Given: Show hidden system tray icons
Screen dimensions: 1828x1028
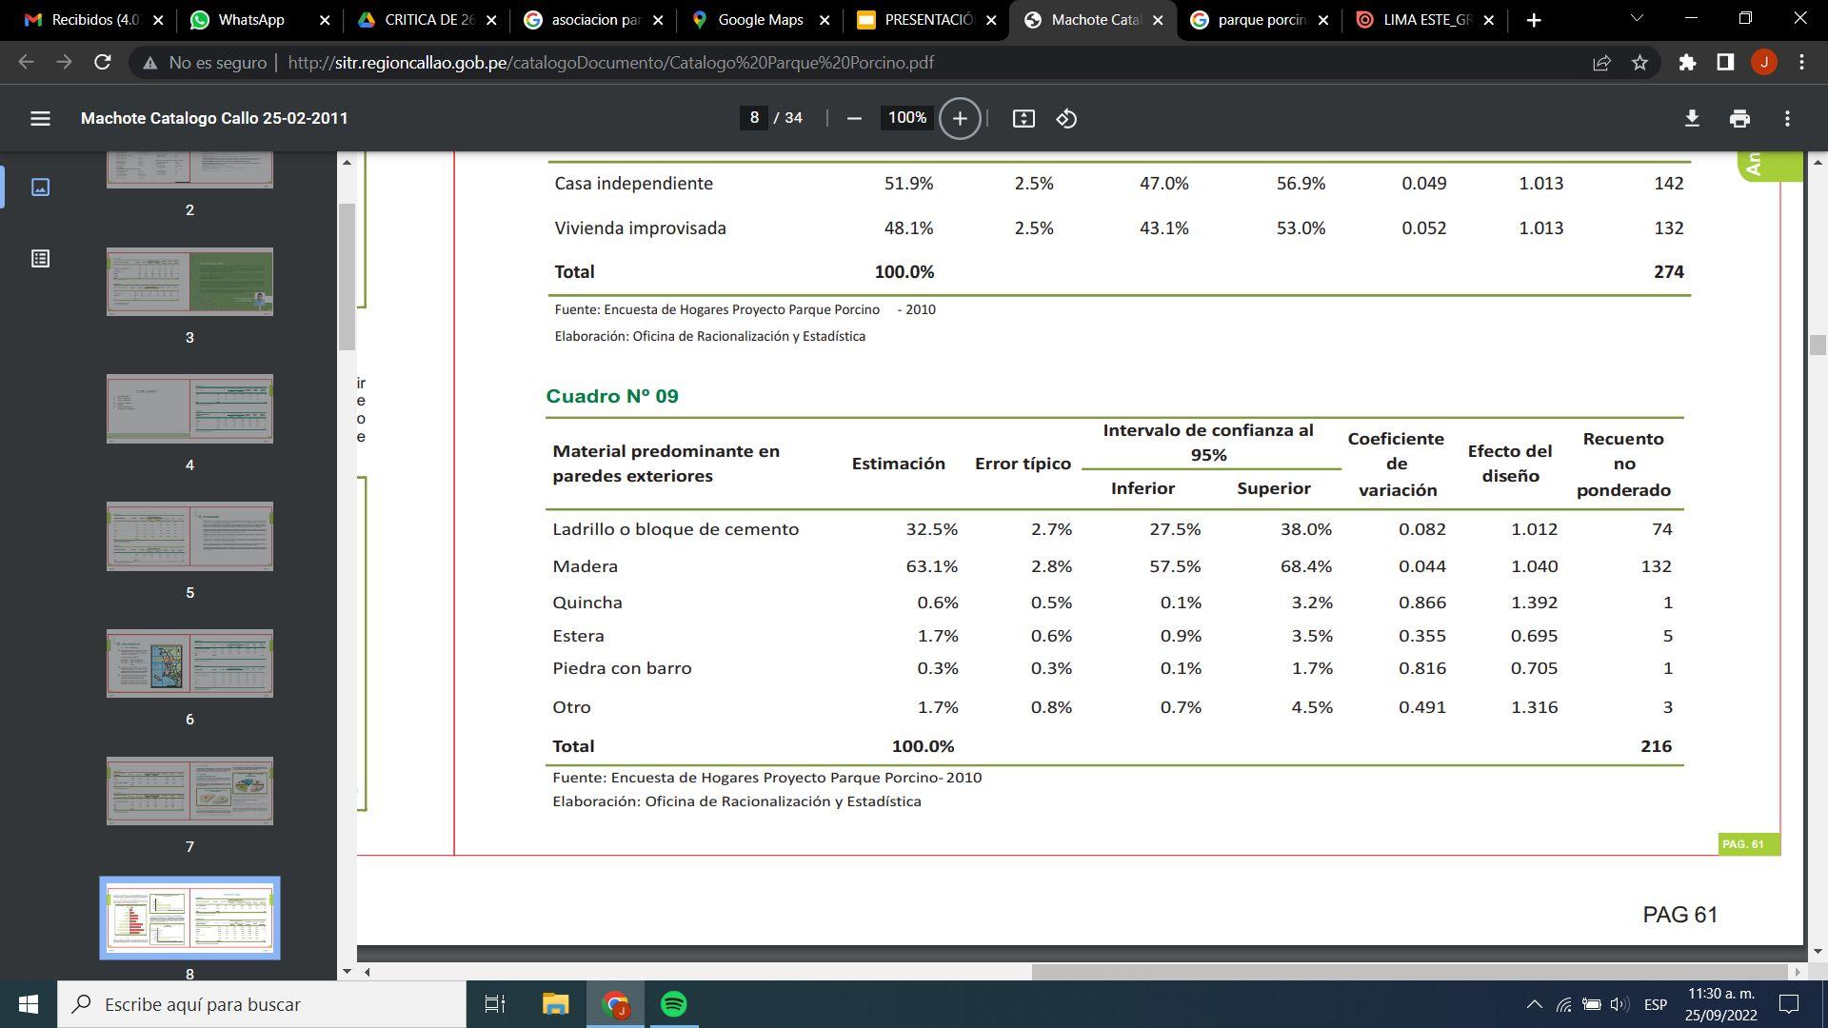Looking at the screenshot, I should [x=1534, y=1004].
